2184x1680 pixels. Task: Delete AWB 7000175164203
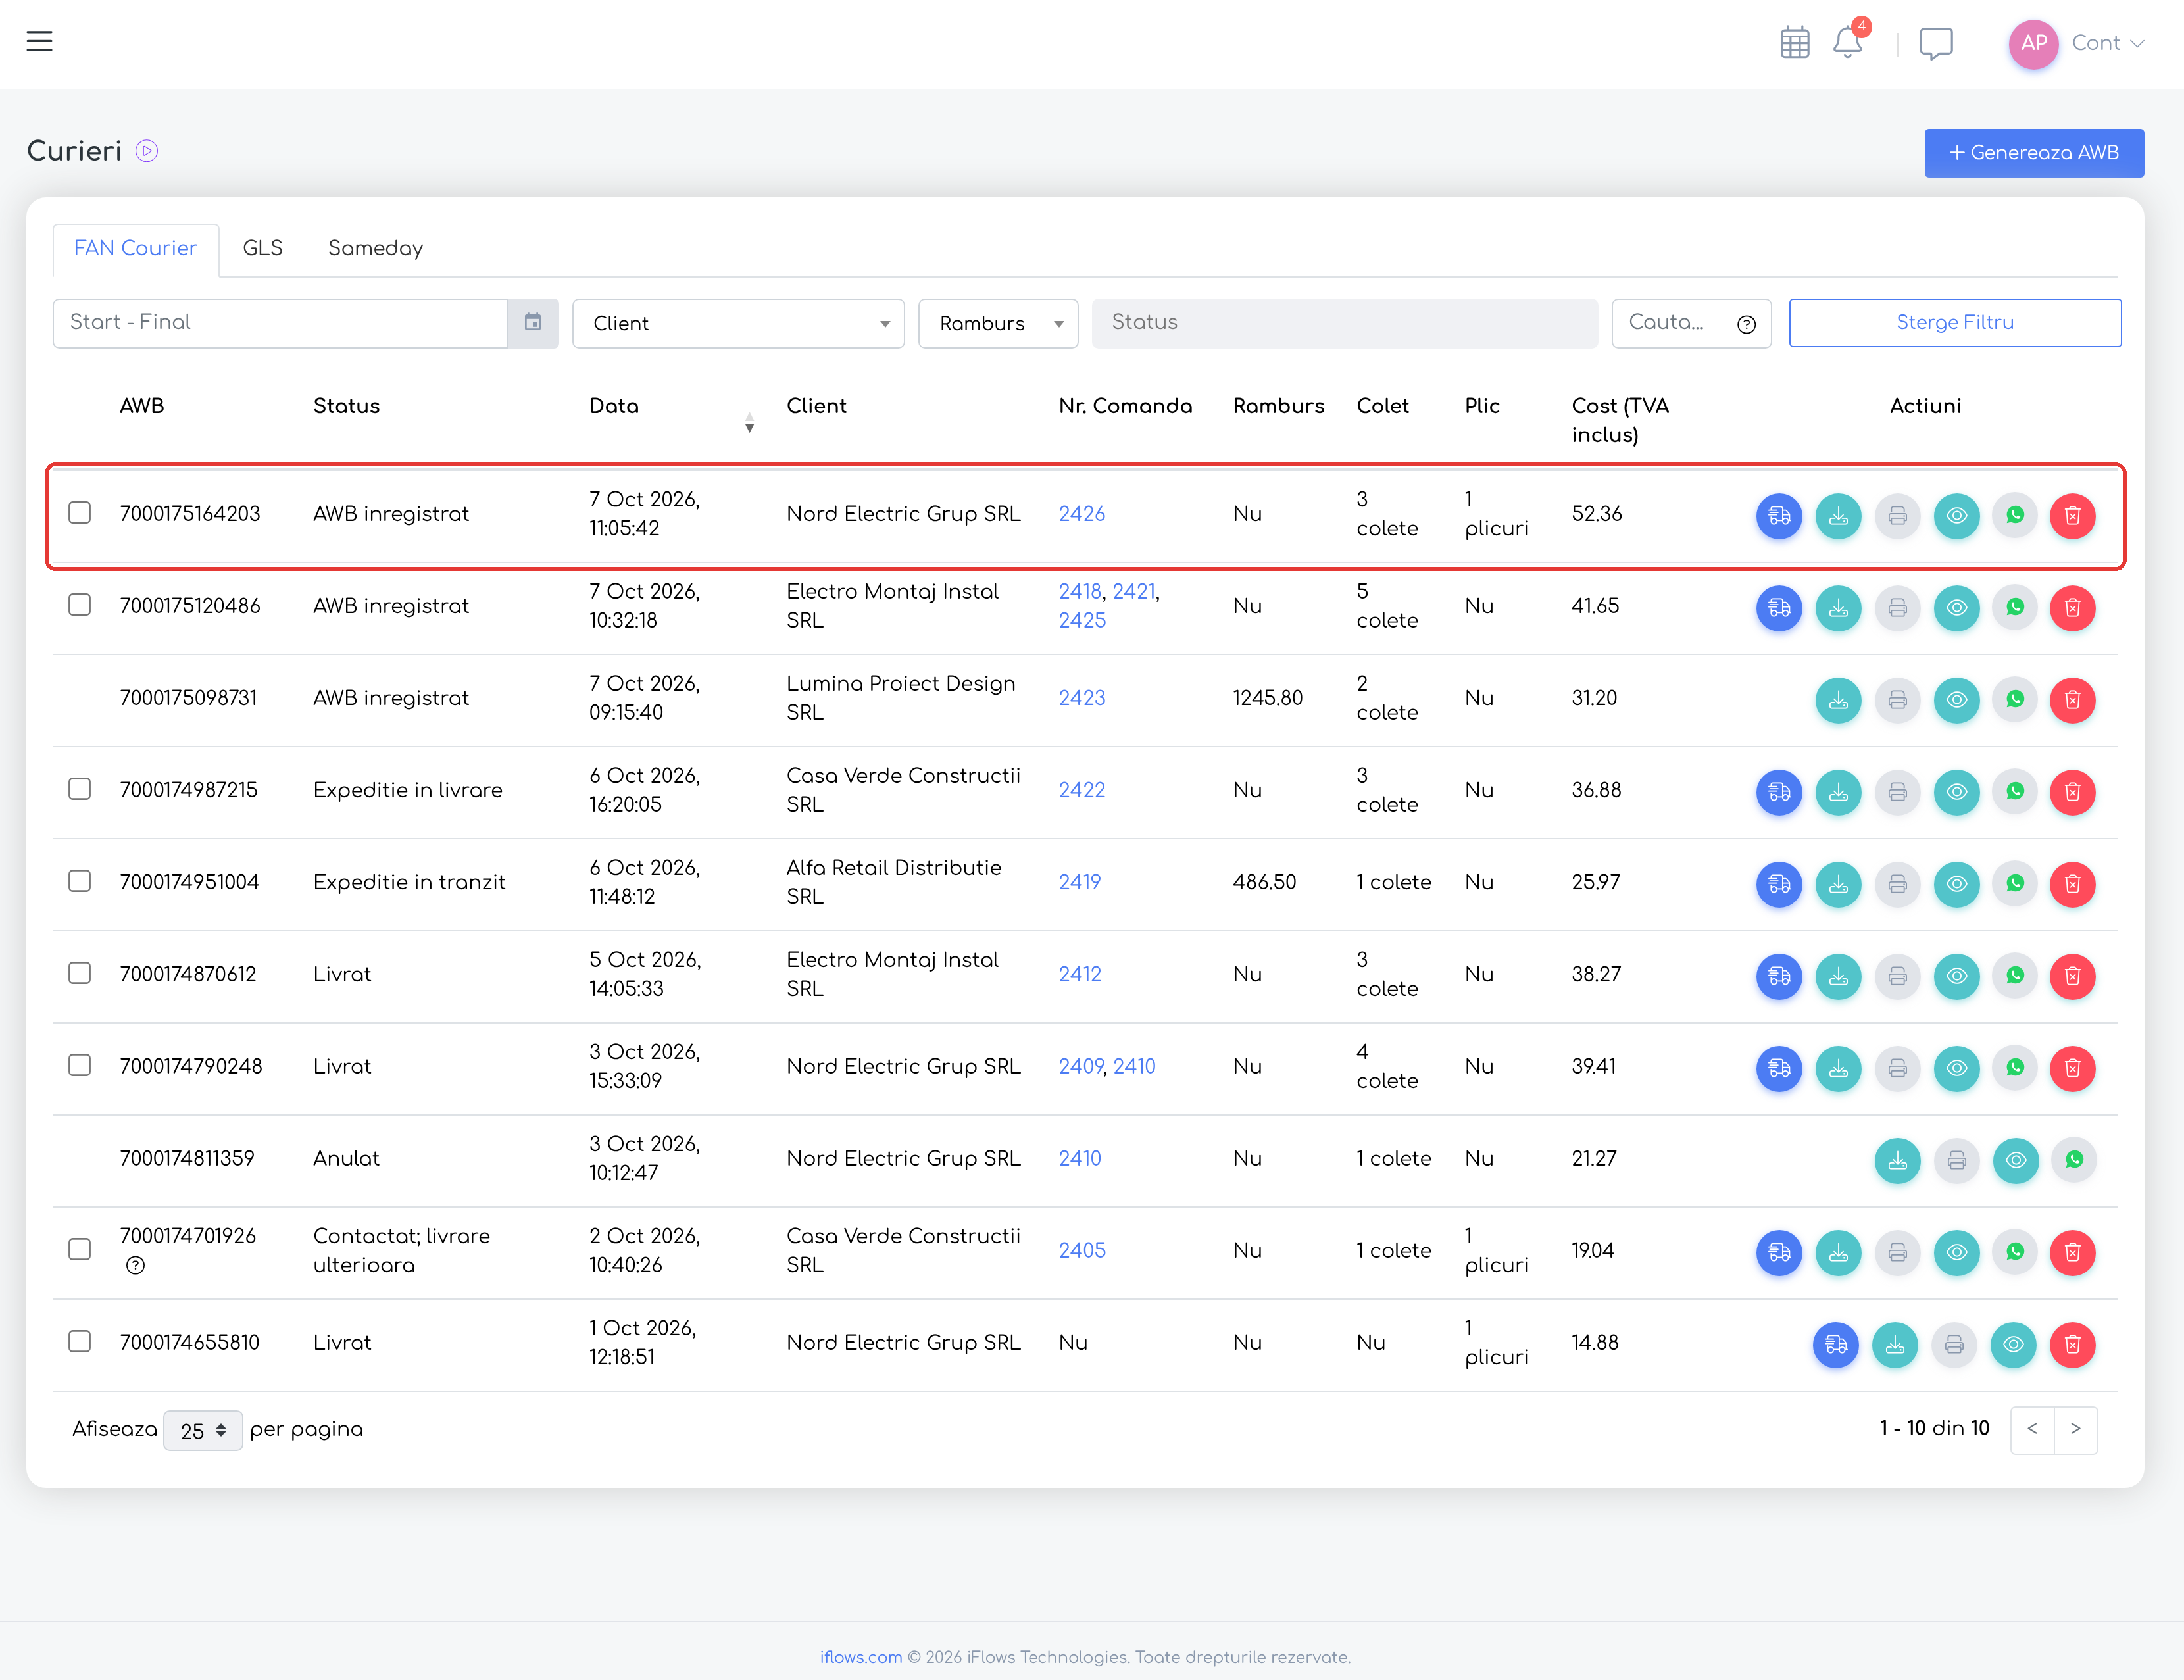[x=2073, y=516]
